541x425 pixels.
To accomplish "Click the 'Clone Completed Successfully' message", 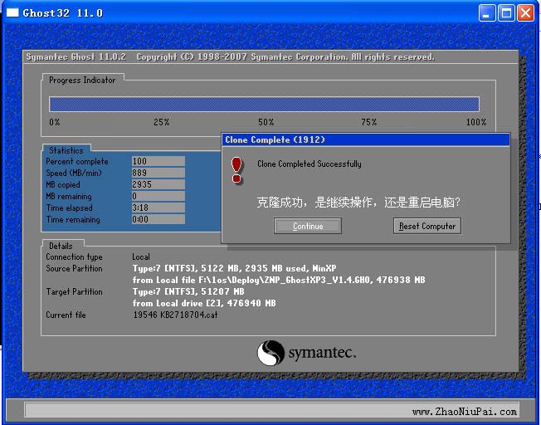I will [x=309, y=164].
